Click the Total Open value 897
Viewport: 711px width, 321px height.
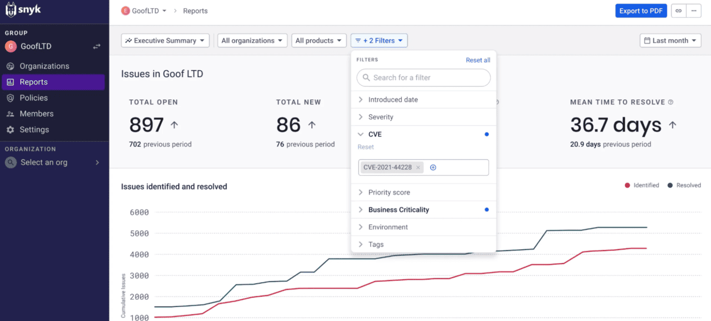[x=147, y=125]
